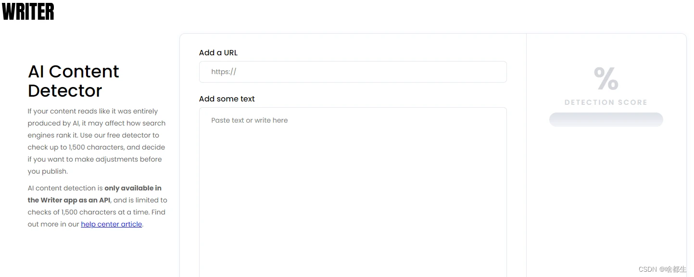Screen dimensions: 694x277
Task: Click the 'you publish.' text line
Action: (x=48, y=172)
